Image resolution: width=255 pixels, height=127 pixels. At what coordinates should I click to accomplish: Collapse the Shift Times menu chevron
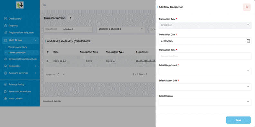36,40
